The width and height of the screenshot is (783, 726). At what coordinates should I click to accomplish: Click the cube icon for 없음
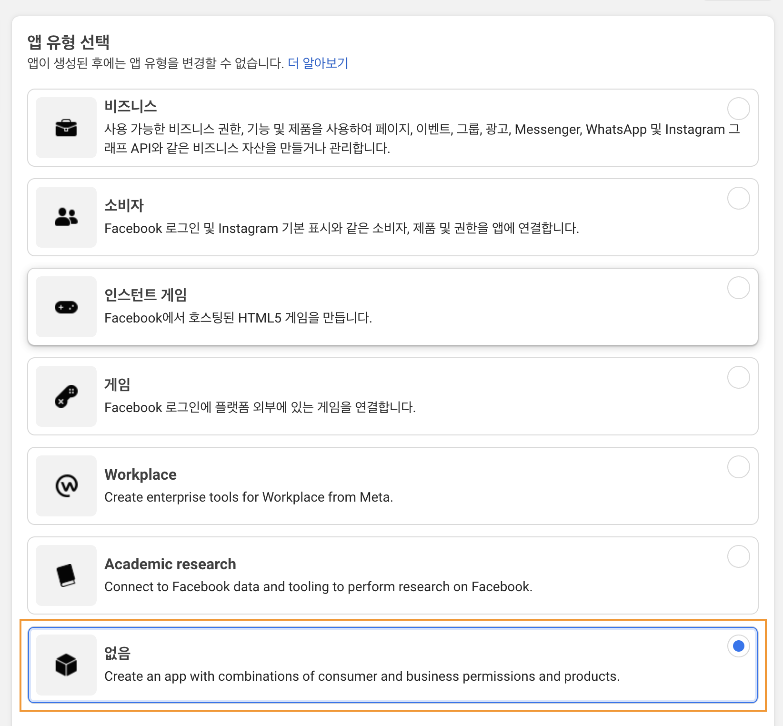pyautogui.click(x=66, y=665)
